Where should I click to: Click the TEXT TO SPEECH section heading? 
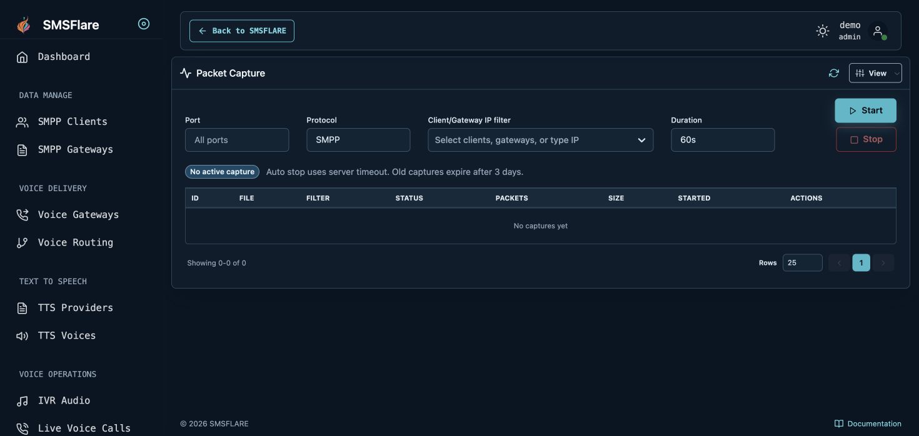[x=53, y=282]
